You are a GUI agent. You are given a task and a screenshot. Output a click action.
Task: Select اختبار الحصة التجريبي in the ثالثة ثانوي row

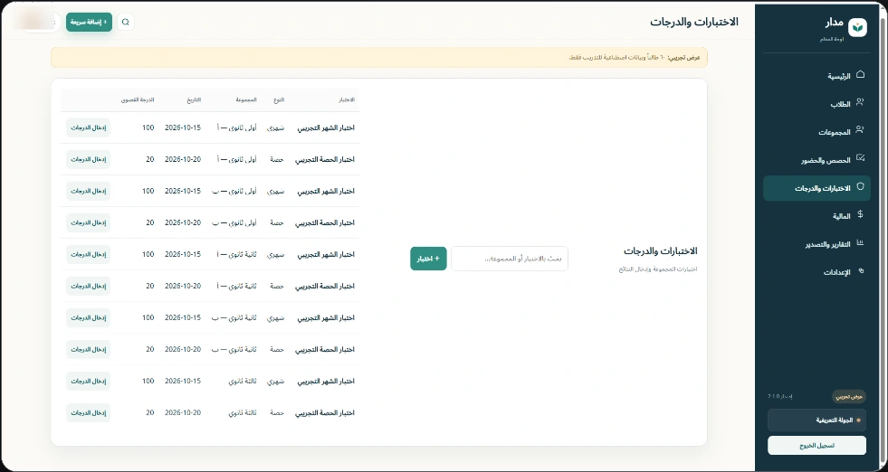tap(325, 413)
